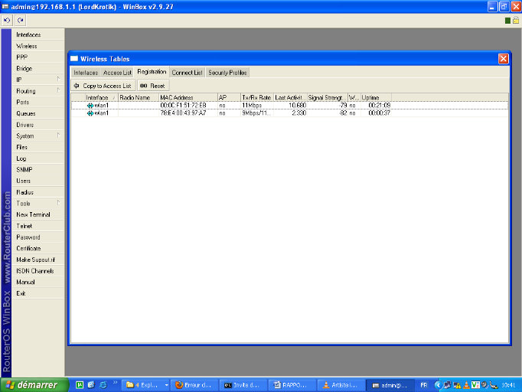
Task: Select MAC address 78:E4:00:43:97:A7
Action: click(183, 113)
